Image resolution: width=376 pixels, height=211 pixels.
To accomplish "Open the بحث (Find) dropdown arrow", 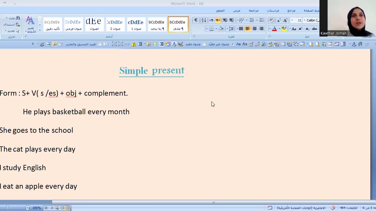I will (x=6, y=18).
